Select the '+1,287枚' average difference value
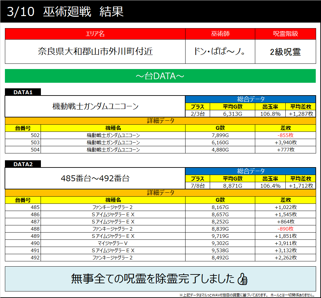This screenshot has height=298, width=321. (301, 114)
